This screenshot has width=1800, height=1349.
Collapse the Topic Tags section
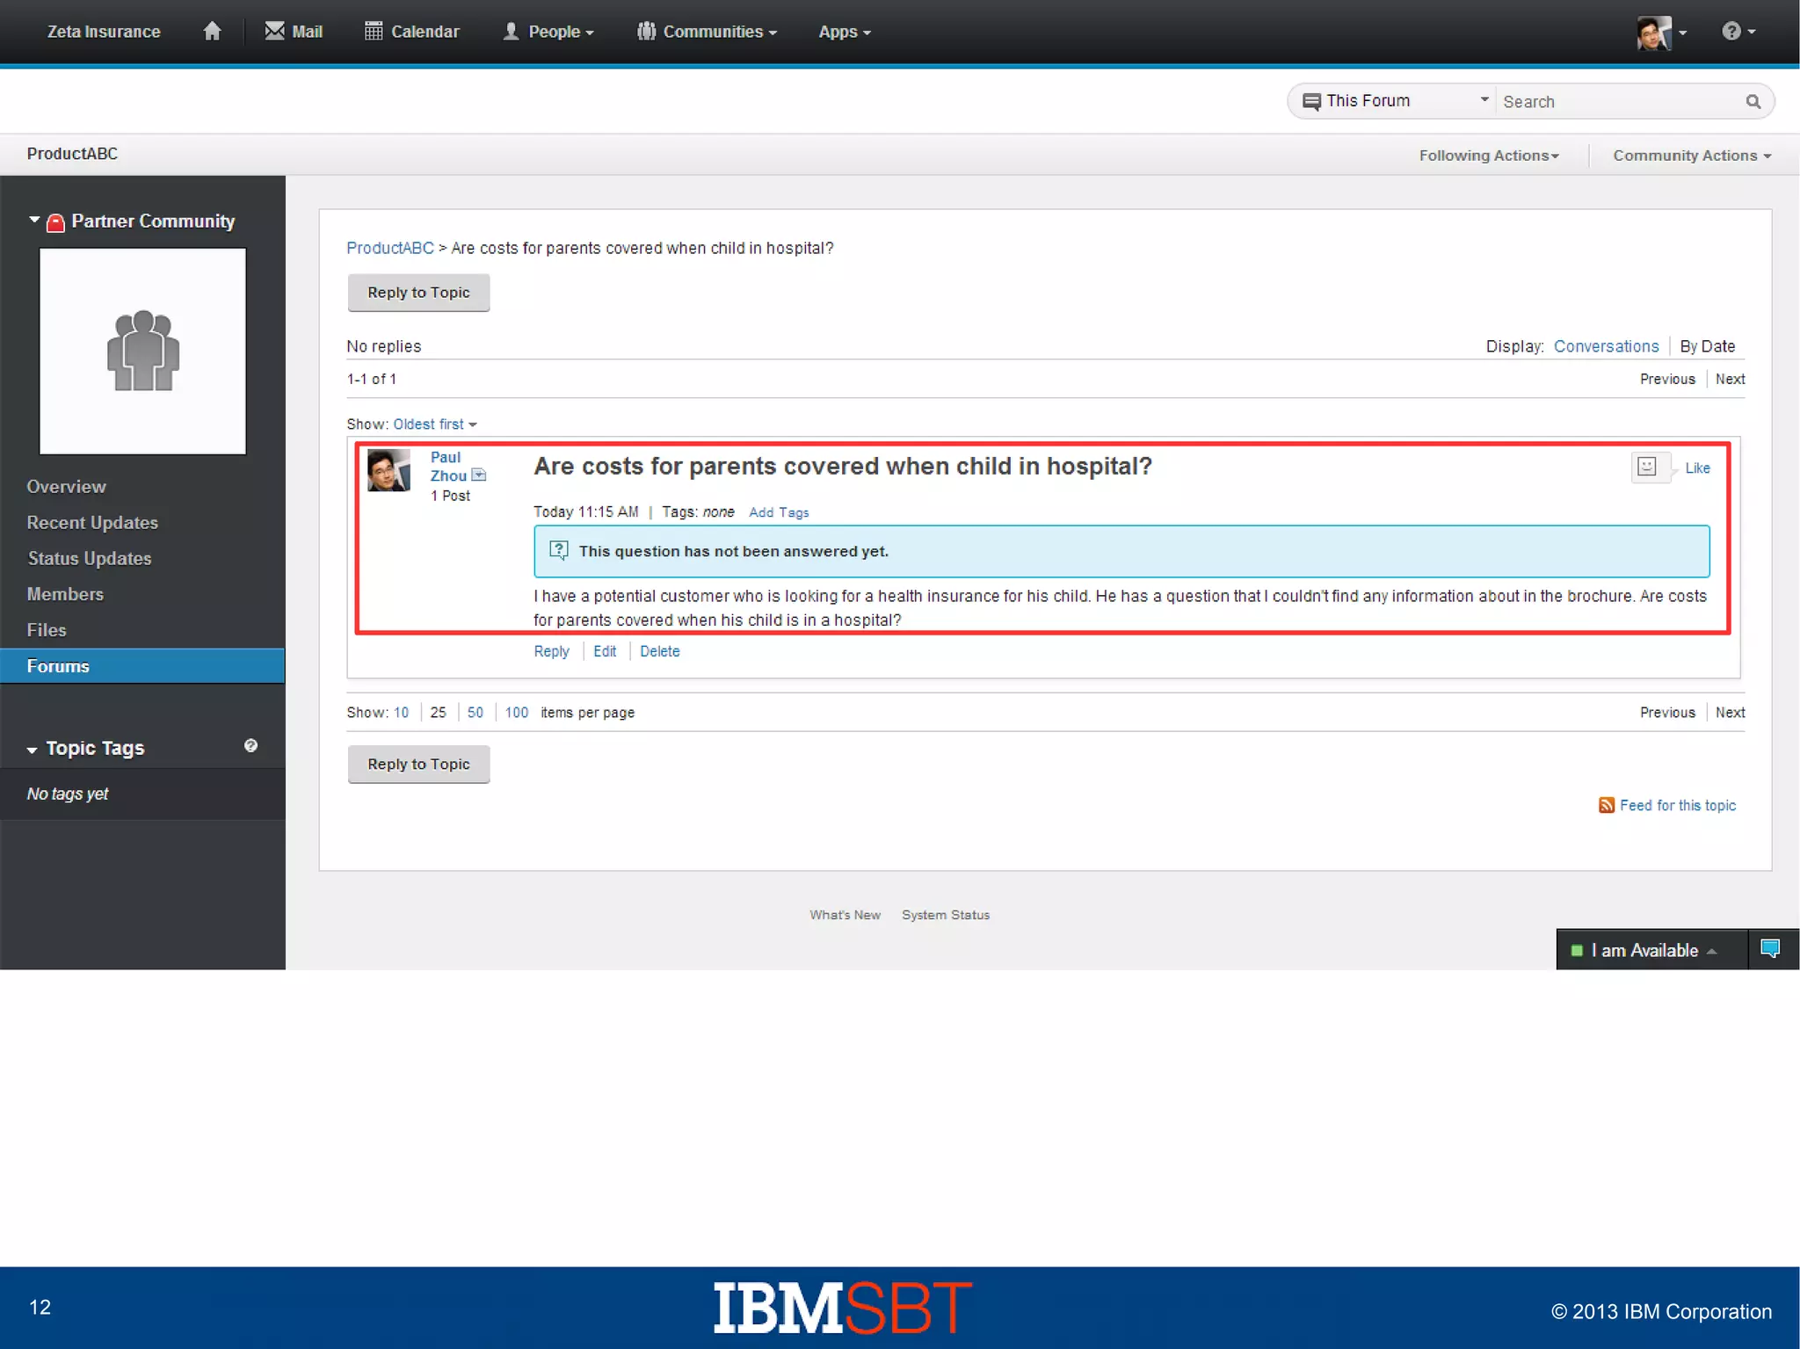pos(32,750)
